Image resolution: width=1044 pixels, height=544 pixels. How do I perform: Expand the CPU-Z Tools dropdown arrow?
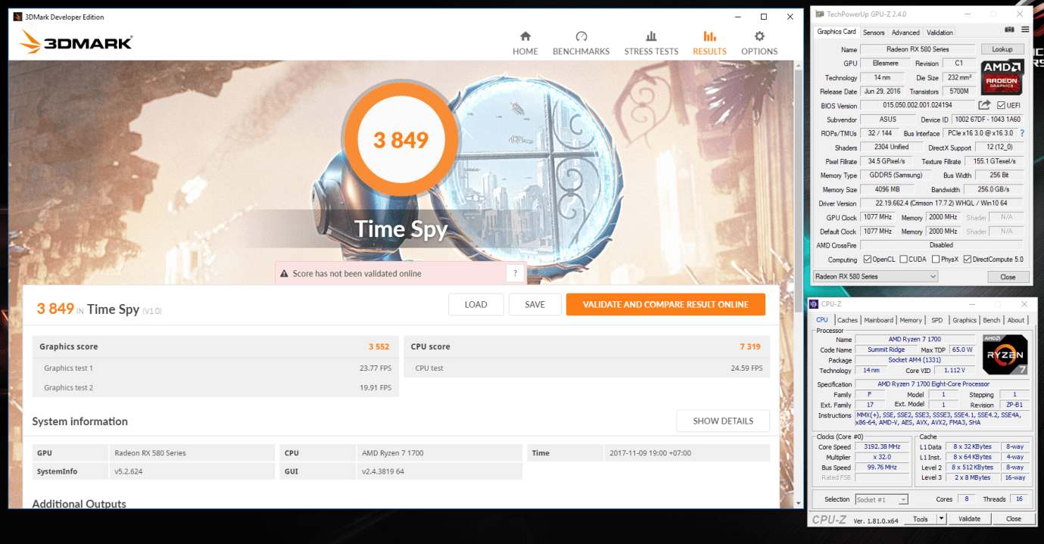pos(941,519)
